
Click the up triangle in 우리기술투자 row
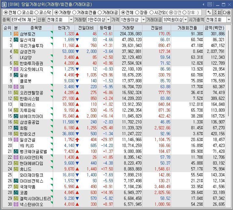coord(77,46)
